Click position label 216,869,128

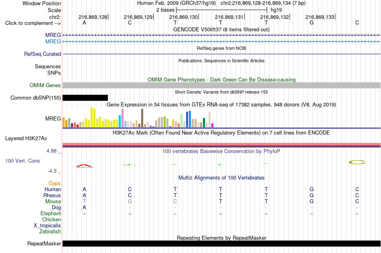pos(93,17)
